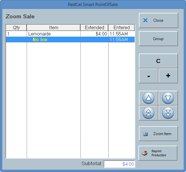Screen dimensions: 186x172
Task: Click the Extended column header
Action: point(94,27)
